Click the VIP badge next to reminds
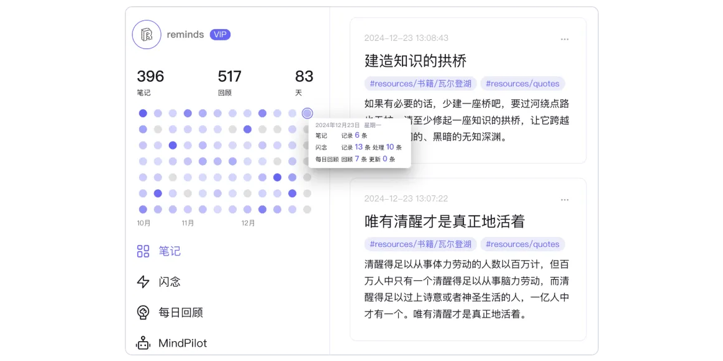 [x=220, y=34]
